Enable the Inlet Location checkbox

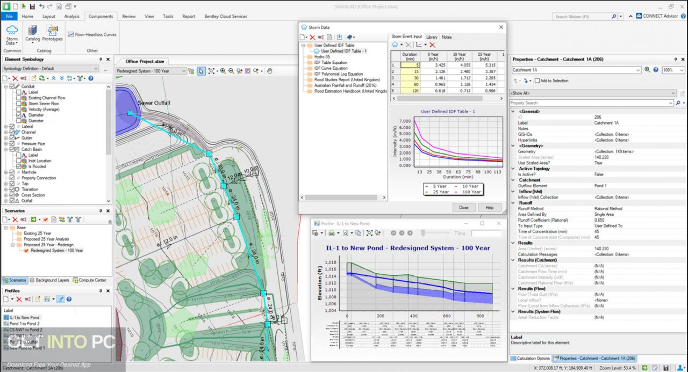pyautogui.click(x=19, y=161)
